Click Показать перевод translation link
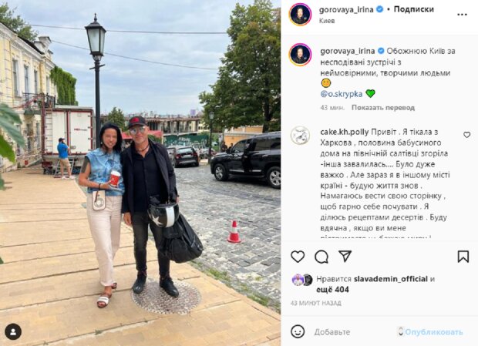478x346 pixels. pyautogui.click(x=383, y=108)
